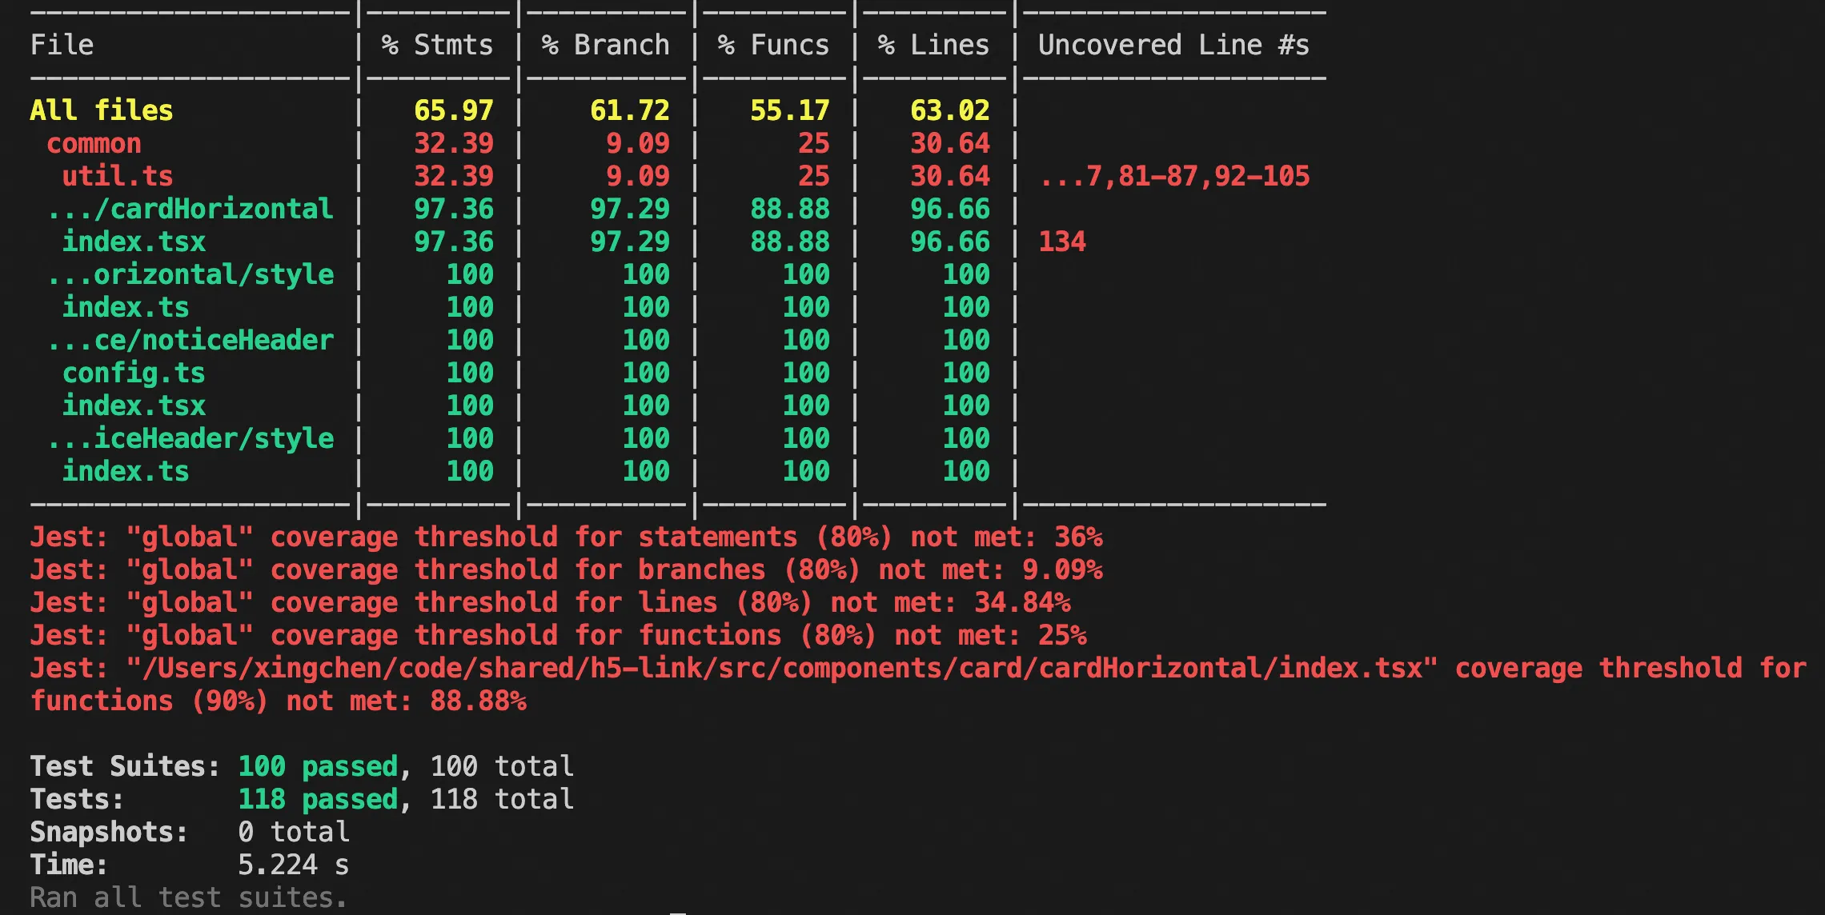Image resolution: width=1825 pixels, height=915 pixels.
Task: Click the cardHorizontal index.tsx file entry
Action: point(134,242)
